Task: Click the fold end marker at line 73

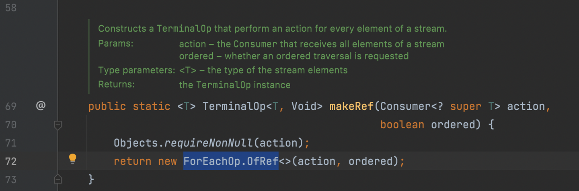Action: [58, 179]
